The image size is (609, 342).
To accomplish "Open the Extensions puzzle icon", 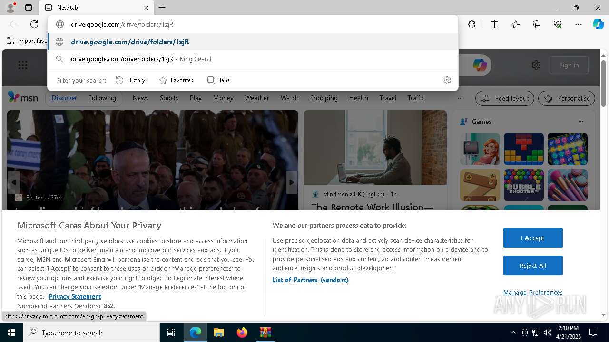I will point(471,24).
